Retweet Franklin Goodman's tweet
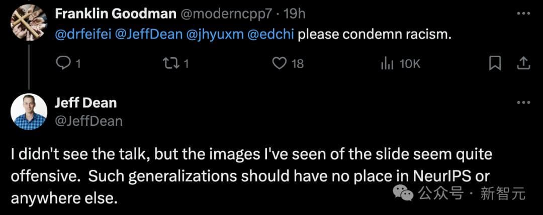Image resolution: width=543 pixels, height=215 pixels. [x=171, y=63]
